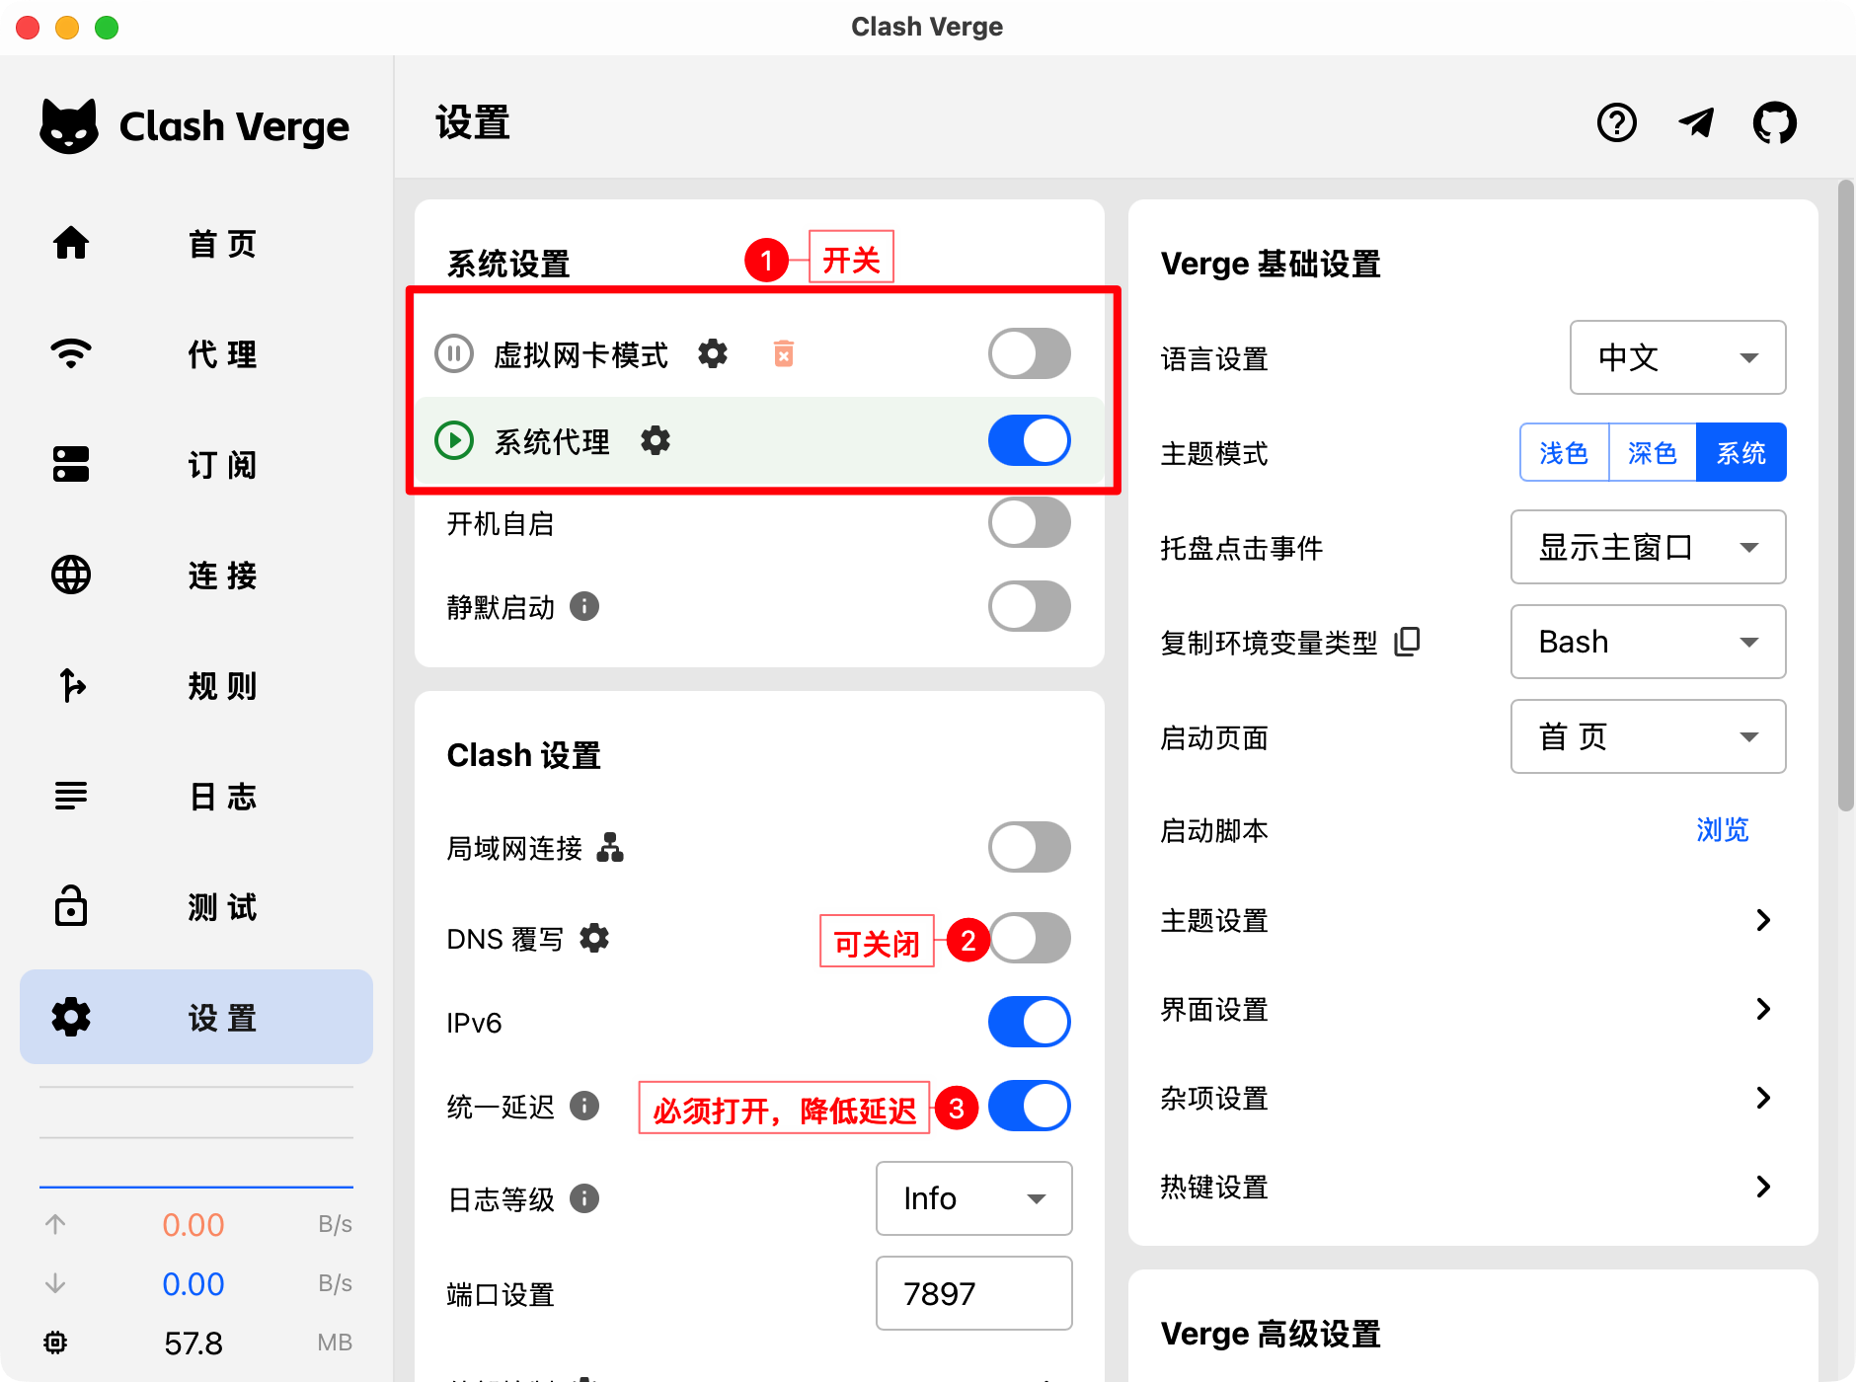The height and width of the screenshot is (1382, 1856).
Task: Open the help documentation icon
Action: click(x=1616, y=123)
